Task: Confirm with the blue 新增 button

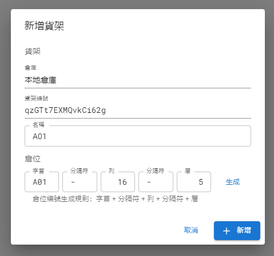Action: (237, 230)
